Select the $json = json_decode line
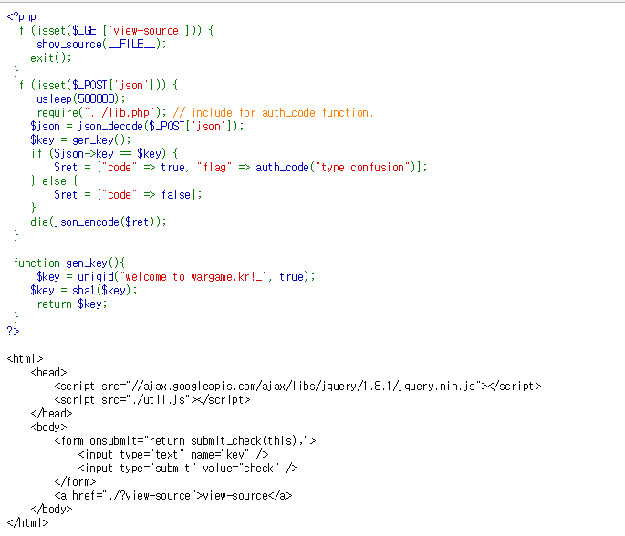Image resolution: width=625 pixels, height=536 pixels. (137, 126)
